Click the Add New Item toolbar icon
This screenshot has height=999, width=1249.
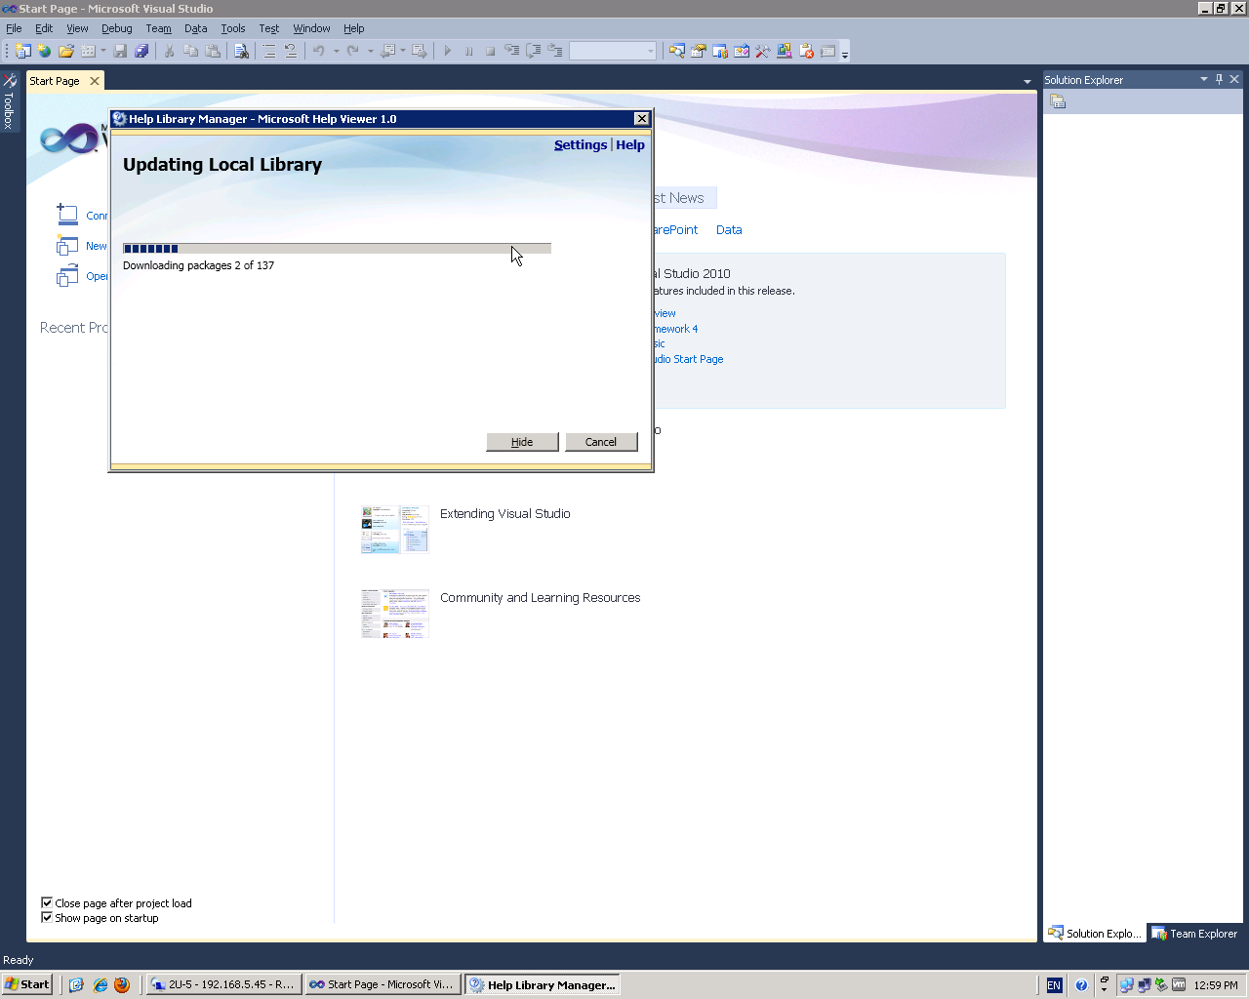coord(88,51)
